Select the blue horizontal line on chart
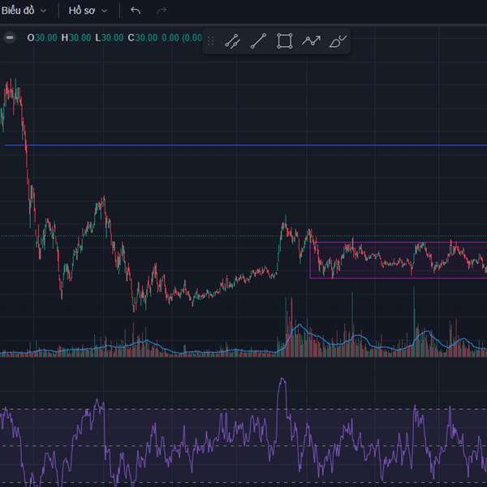Image resolution: width=487 pixels, height=487 pixels. (246, 145)
